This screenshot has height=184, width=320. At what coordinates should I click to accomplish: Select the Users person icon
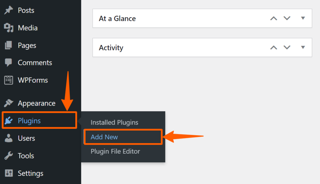(8, 138)
